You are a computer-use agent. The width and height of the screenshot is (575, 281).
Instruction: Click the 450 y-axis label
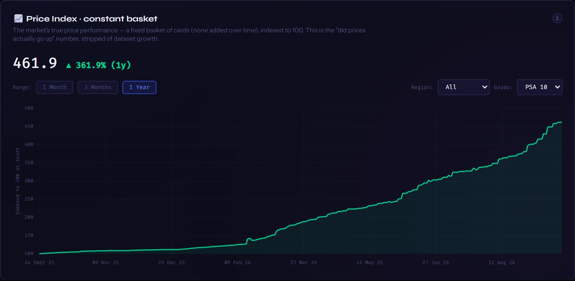coord(29,126)
